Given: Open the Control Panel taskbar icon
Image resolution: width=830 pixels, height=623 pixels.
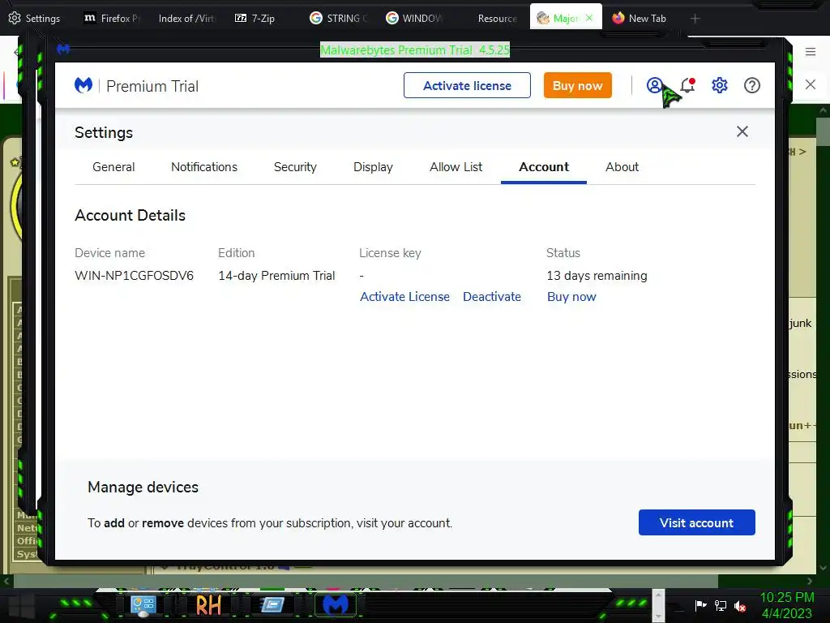Looking at the screenshot, I should 143,605.
